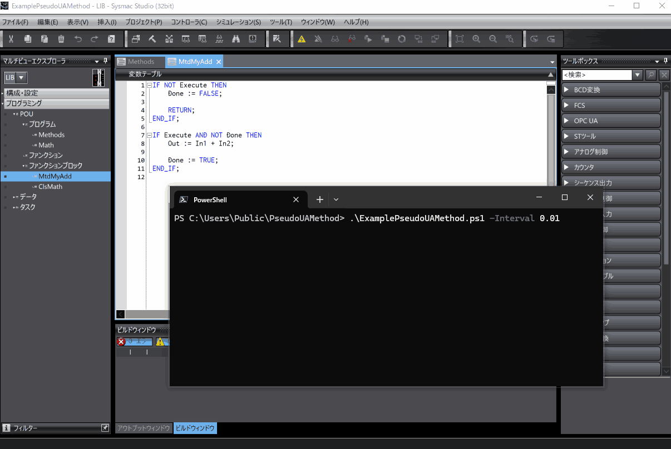
Task: Expand the 変数テーブル panel arrow
Action: point(551,74)
